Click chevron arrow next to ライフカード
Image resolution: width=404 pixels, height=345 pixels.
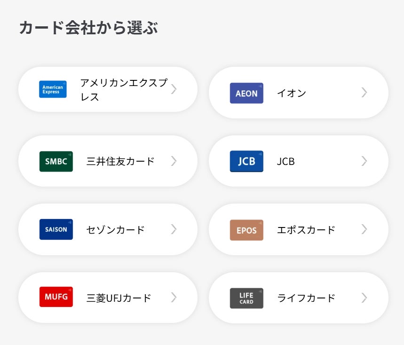[364, 298]
